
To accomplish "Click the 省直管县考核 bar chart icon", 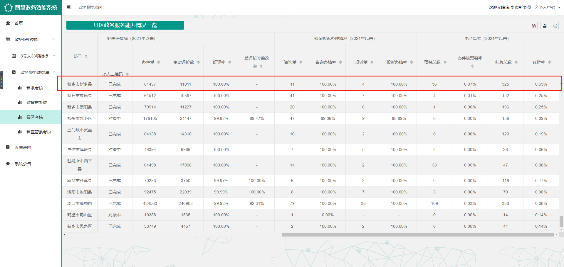I will tap(20, 132).
